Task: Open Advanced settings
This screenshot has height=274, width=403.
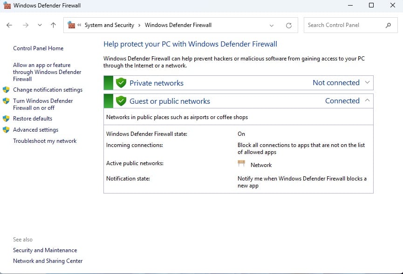Action: tap(36, 130)
